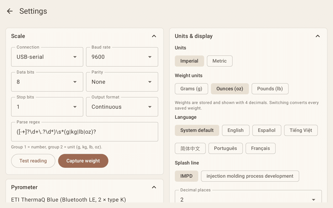Select Pounds (lb) weight unit

point(270,89)
